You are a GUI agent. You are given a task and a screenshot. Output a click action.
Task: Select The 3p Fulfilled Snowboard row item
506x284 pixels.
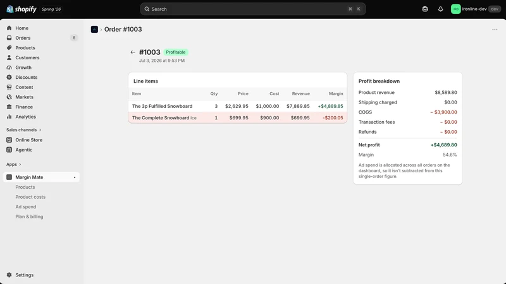pyautogui.click(x=163, y=106)
